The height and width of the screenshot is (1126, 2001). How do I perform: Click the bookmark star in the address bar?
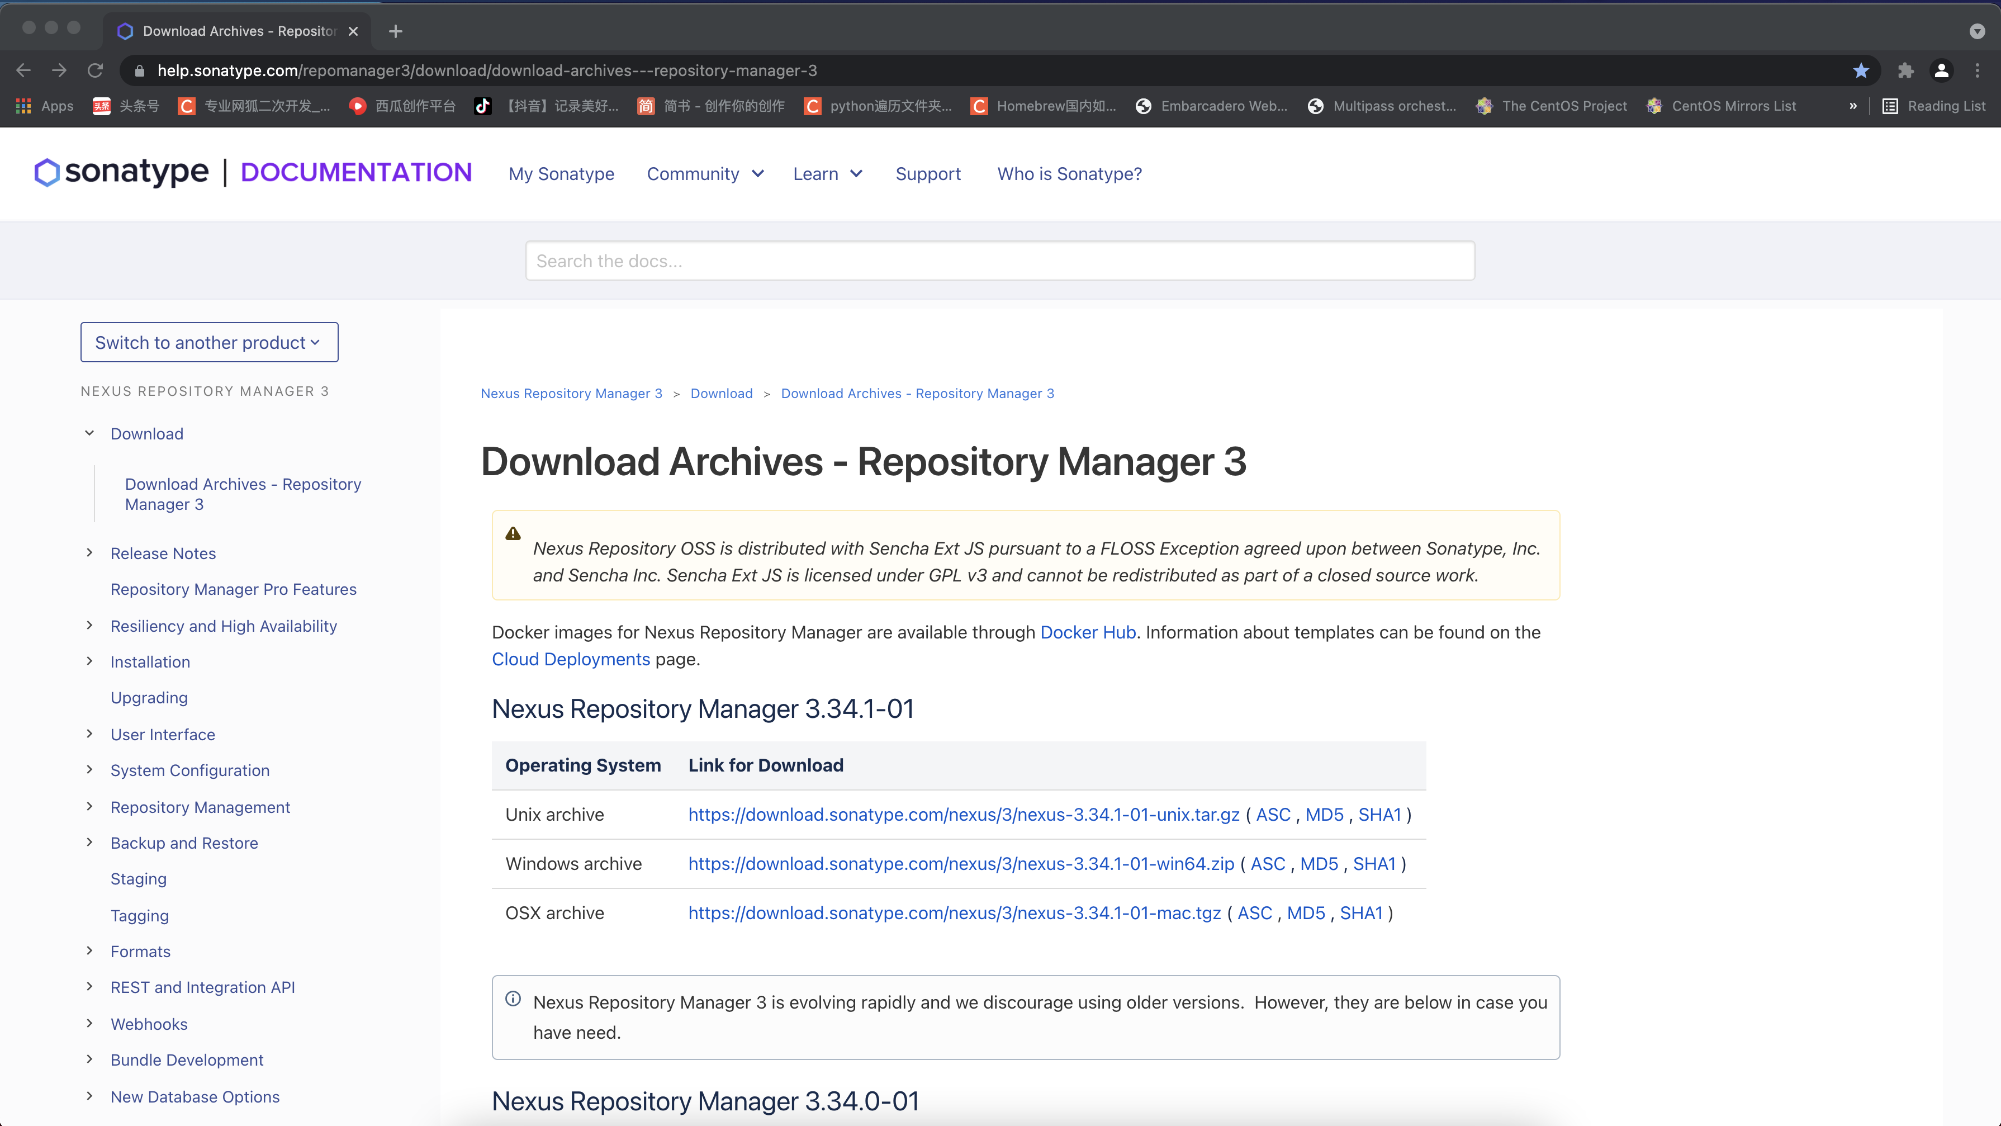click(1861, 70)
